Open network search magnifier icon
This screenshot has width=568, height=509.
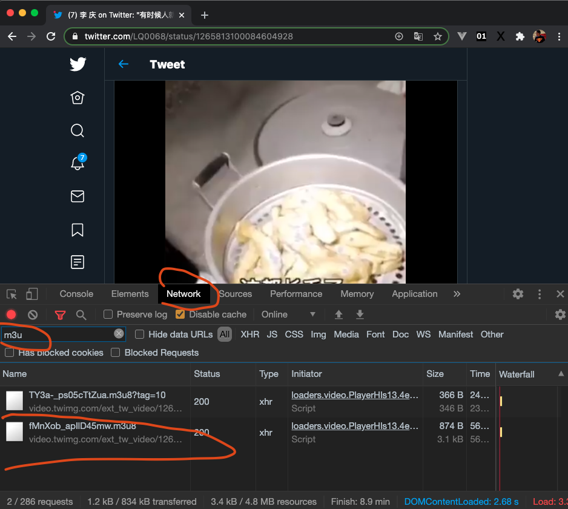coord(81,314)
